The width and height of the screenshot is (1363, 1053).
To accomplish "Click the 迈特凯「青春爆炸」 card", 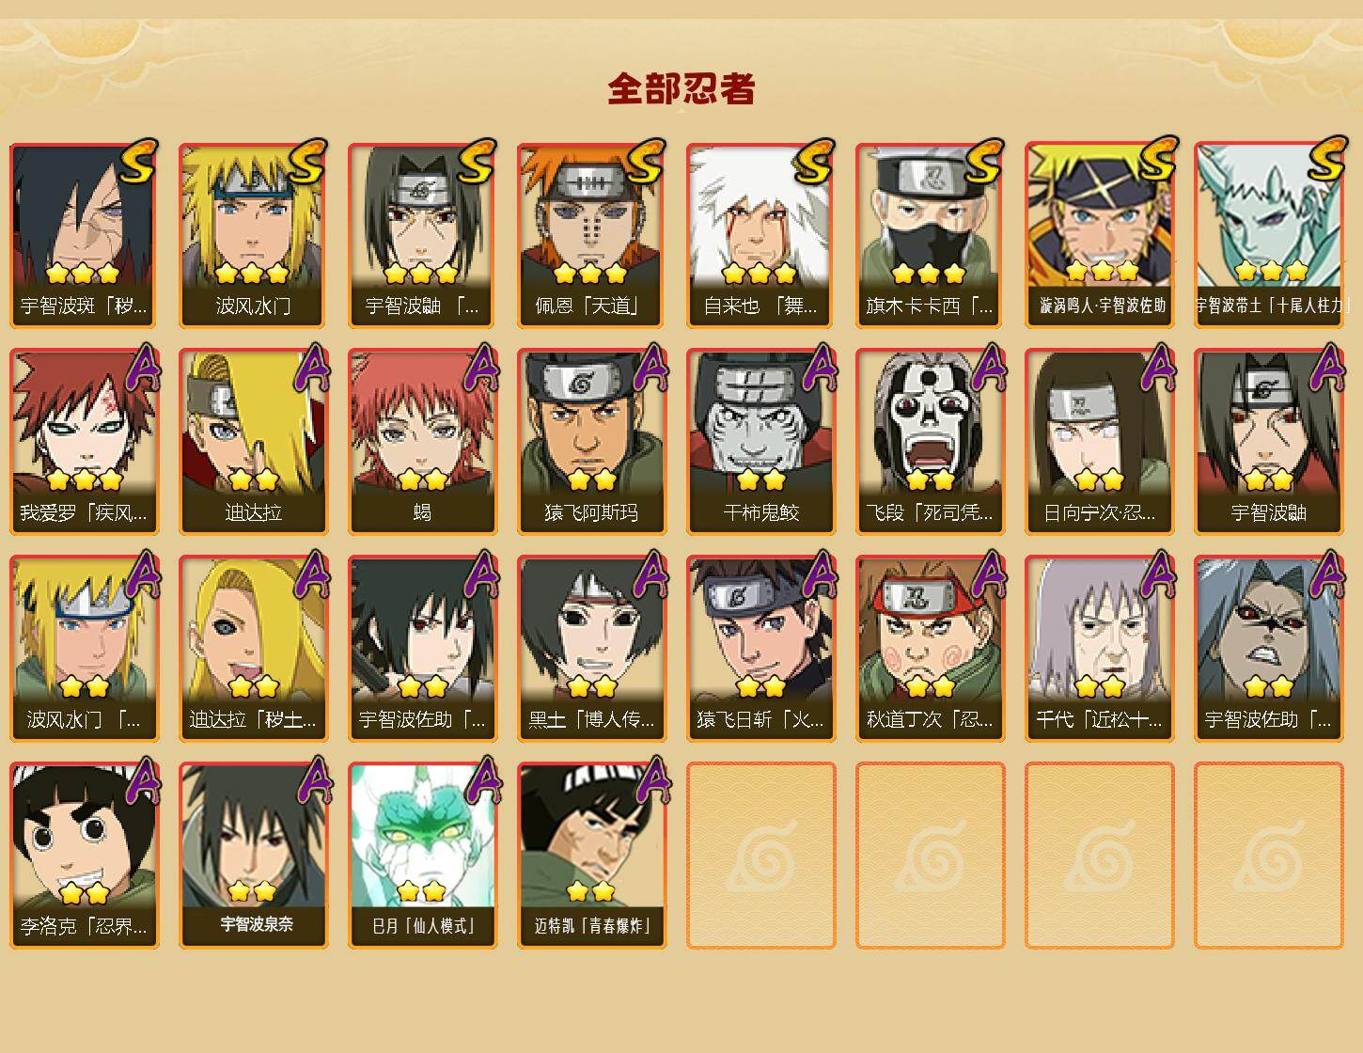I will coord(591,856).
